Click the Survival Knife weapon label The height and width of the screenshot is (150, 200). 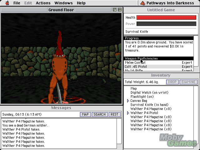[x=137, y=32]
